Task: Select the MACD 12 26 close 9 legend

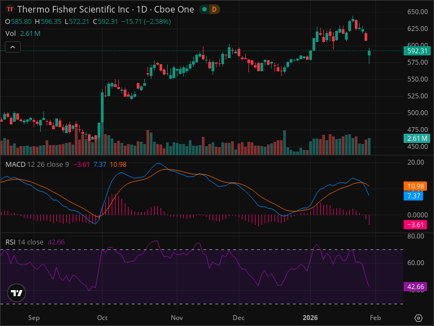Action: tap(37, 165)
